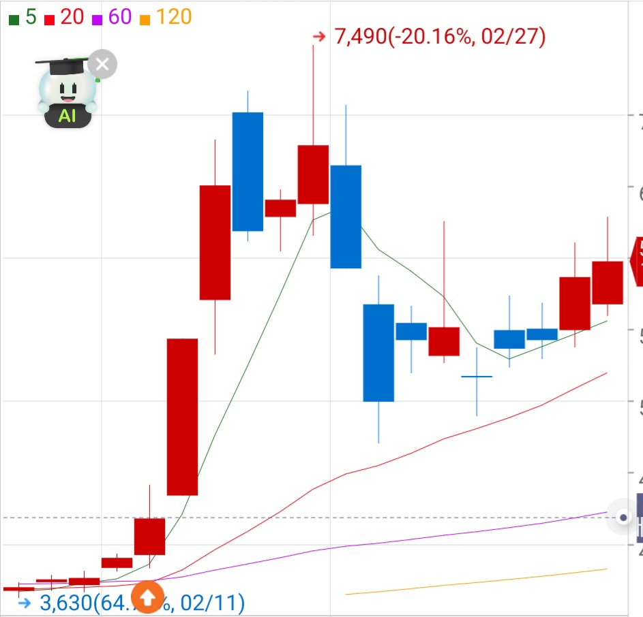Tap the red arrow beside the 7,490 high
Image resolution: width=643 pixels, height=617 pixels.
point(319,37)
